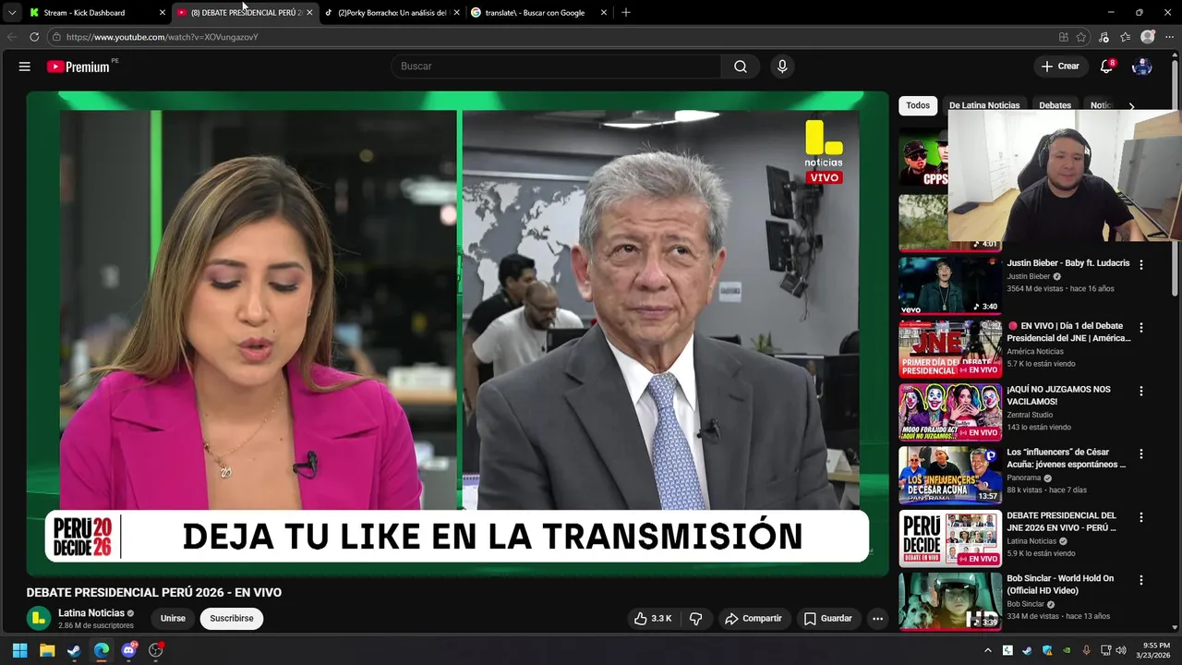Open system volume speaker icon
This screenshot has width=1182, height=665.
pyautogui.click(x=1121, y=650)
